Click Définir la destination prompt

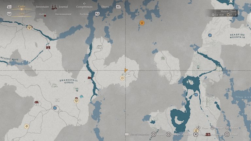[x=208, y=134]
